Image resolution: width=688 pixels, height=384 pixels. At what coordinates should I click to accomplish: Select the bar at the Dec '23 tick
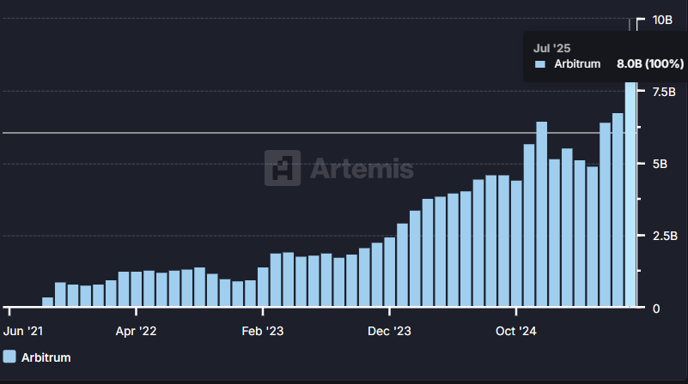[x=390, y=272]
